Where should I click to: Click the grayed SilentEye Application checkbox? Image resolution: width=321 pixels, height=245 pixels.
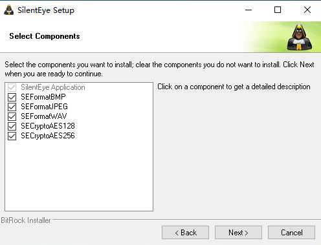[12, 87]
